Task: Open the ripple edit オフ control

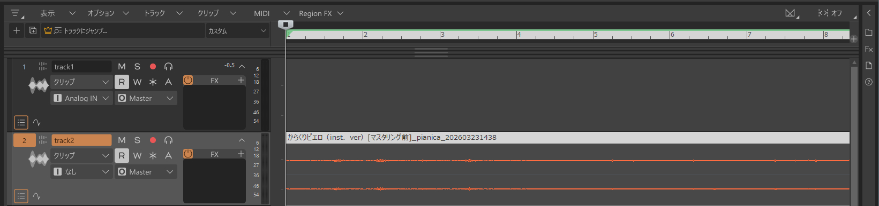Action: pos(830,13)
